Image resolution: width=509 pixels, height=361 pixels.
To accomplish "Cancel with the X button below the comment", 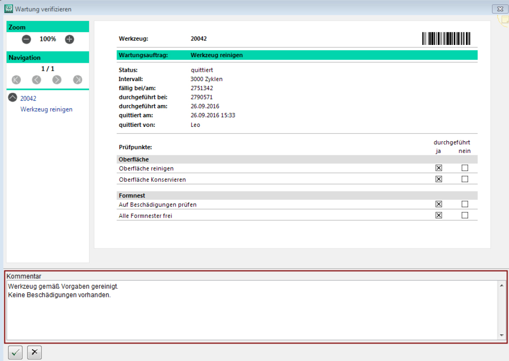I will [34, 352].
